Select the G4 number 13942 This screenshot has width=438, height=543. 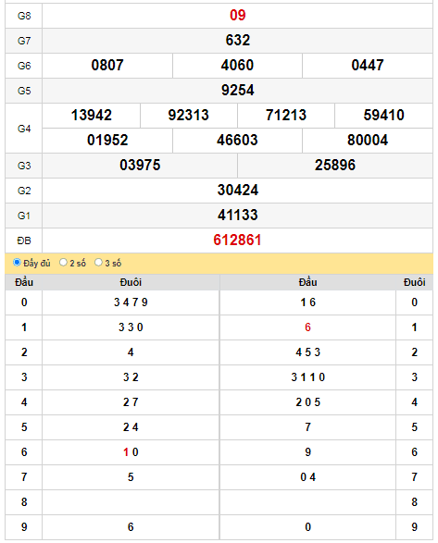pos(91,115)
